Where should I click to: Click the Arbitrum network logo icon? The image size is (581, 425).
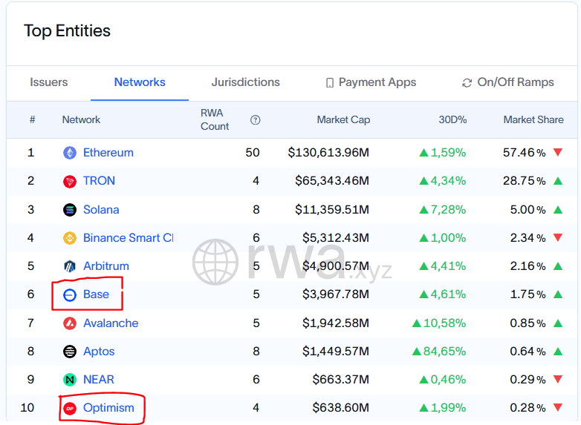pos(70,266)
